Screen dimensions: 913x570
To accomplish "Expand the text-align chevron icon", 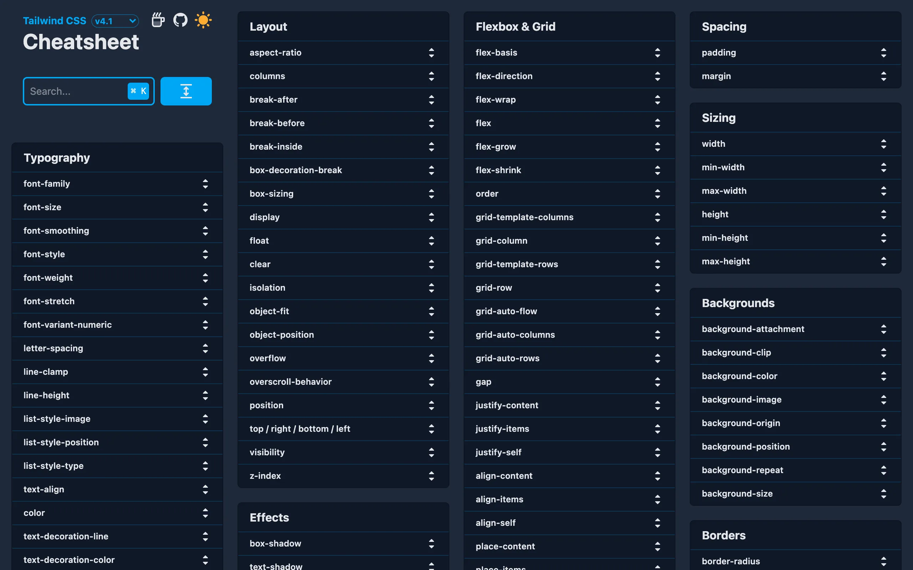I will (205, 490).
